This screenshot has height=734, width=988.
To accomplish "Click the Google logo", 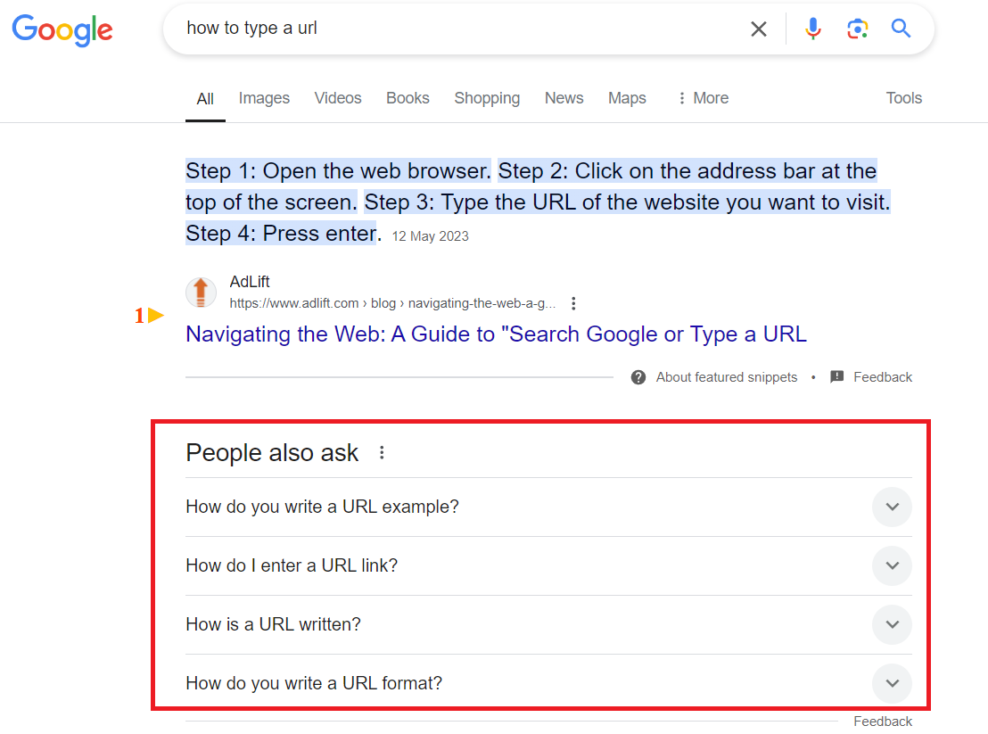I will (x=62, y=30).
